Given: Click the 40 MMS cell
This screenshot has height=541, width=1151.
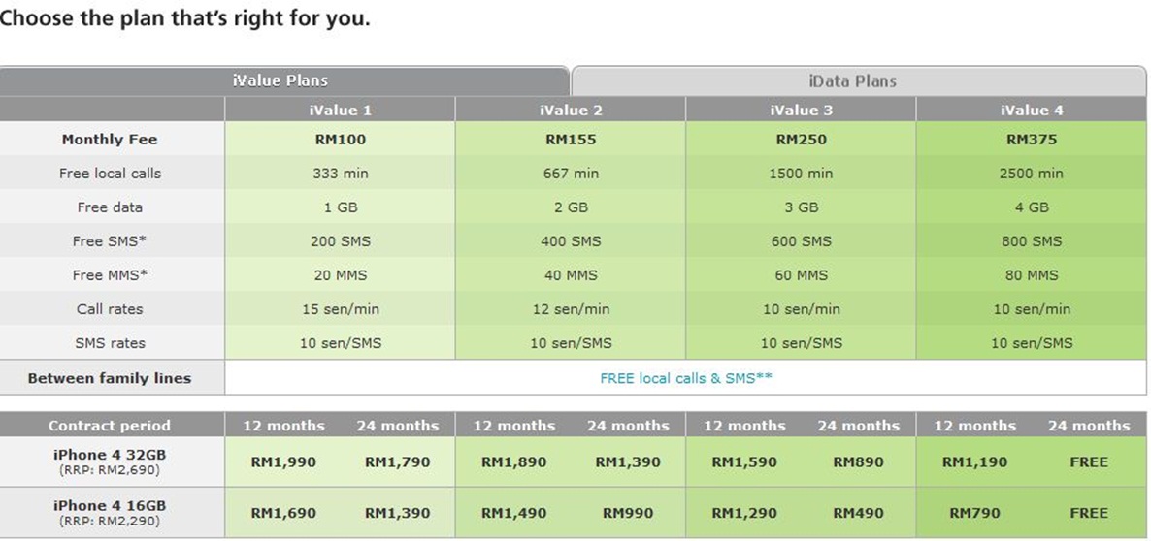Looking at the screenshot, I should [x=571, y=275].
